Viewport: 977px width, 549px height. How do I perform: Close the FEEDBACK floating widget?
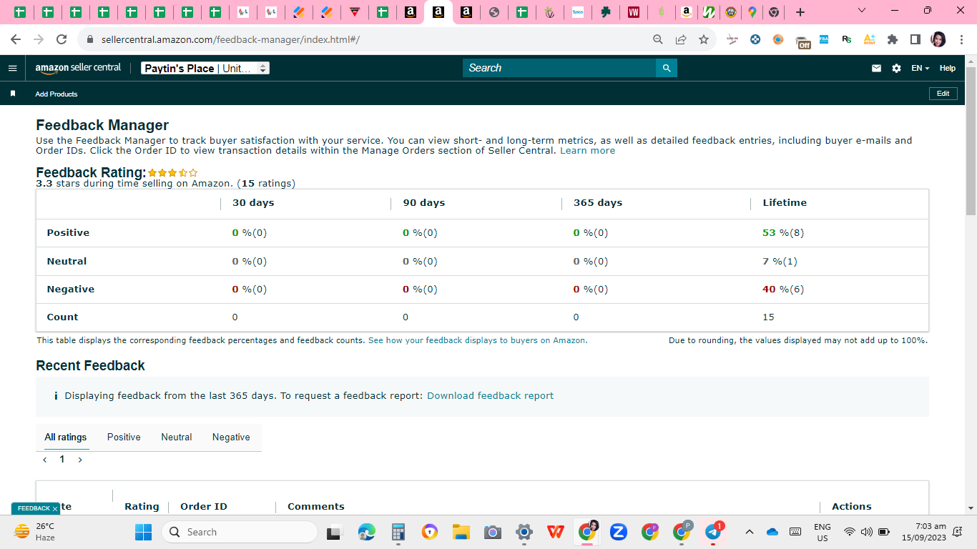tap(55, 509)
